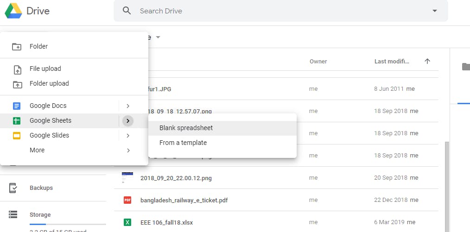This screenshot has width=470, height=232.
Task: Expand the Google Docs submenu arrow
Action: [x=128, y=106]
